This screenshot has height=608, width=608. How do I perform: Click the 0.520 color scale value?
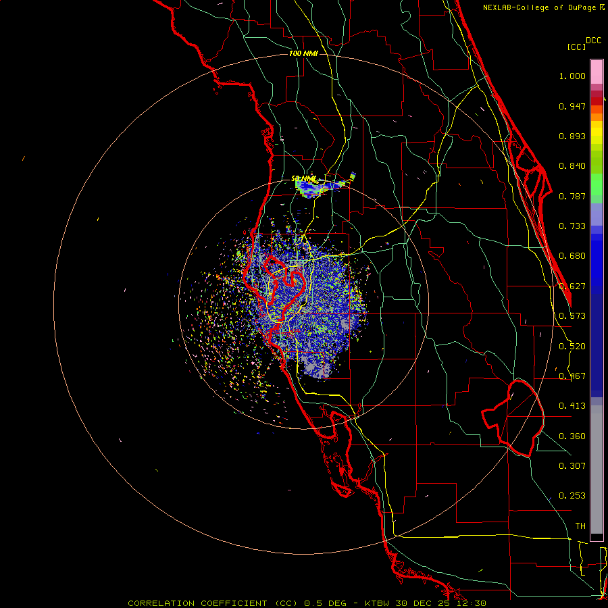(x=572, y=347)
